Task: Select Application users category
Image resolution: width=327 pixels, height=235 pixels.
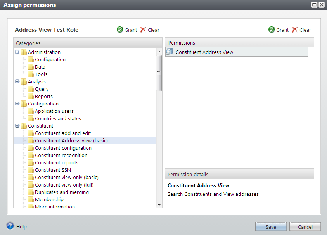Action: 54,111
